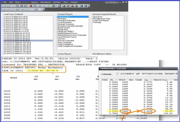
Task: Select load case 14 (OCC) 5.6500 Hz
Action: pyautogui.click(x=28, y=40)
